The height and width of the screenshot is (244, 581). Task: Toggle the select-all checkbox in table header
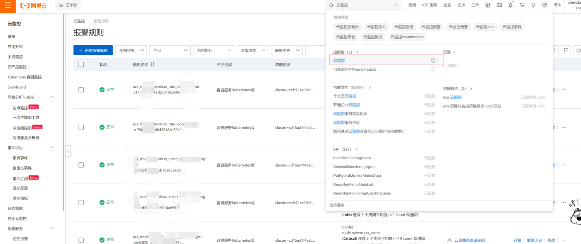pos(81,65)
